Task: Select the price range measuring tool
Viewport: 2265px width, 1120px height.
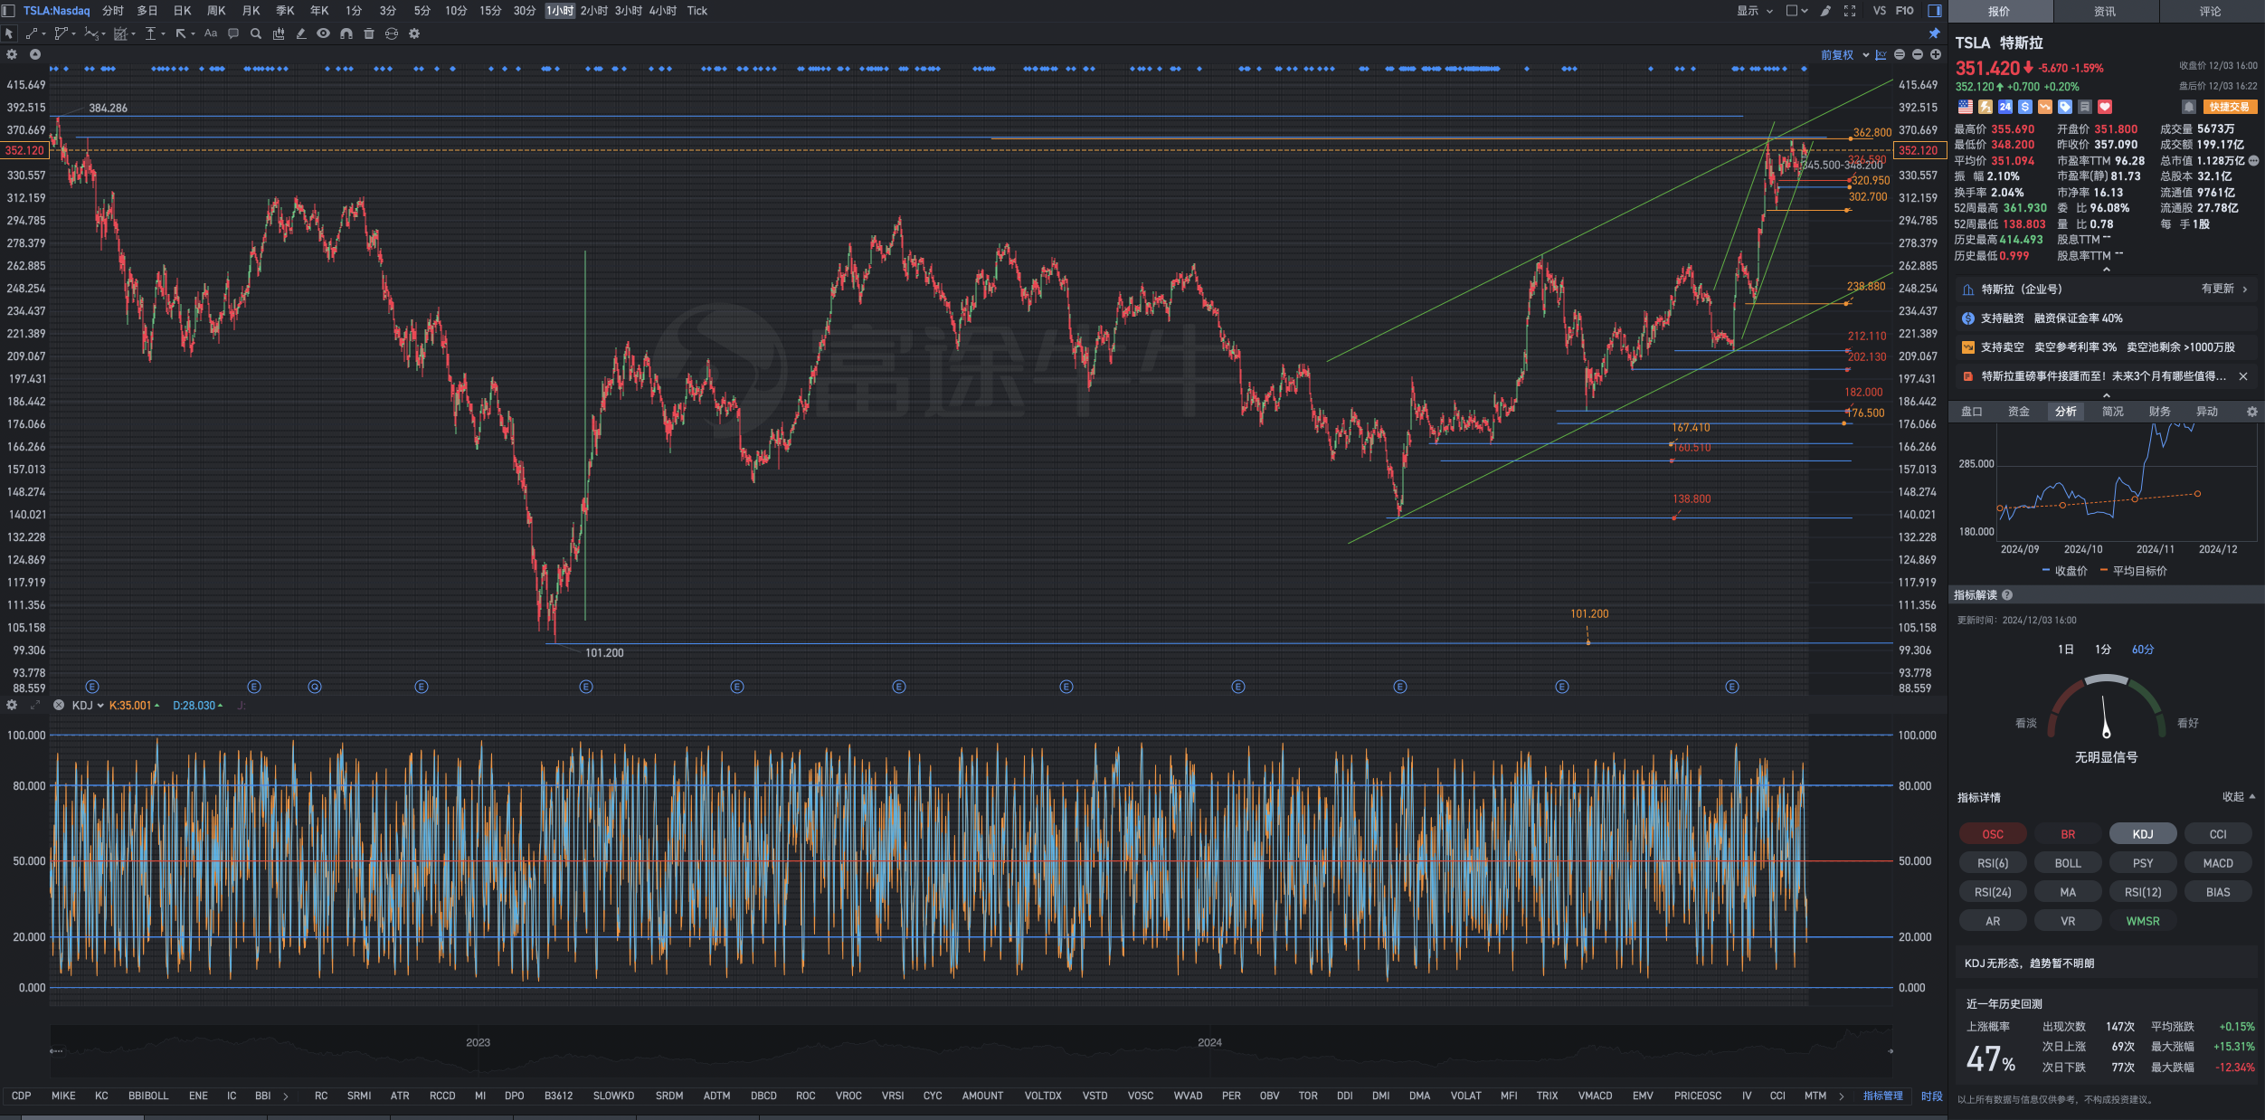Action: click(x=150, y=33)
